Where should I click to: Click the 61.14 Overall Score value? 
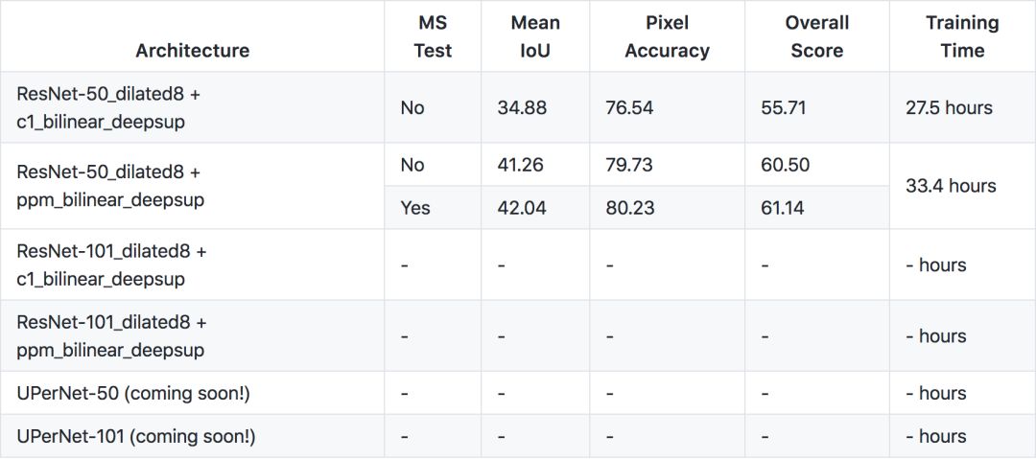click(x=784, y=208)
